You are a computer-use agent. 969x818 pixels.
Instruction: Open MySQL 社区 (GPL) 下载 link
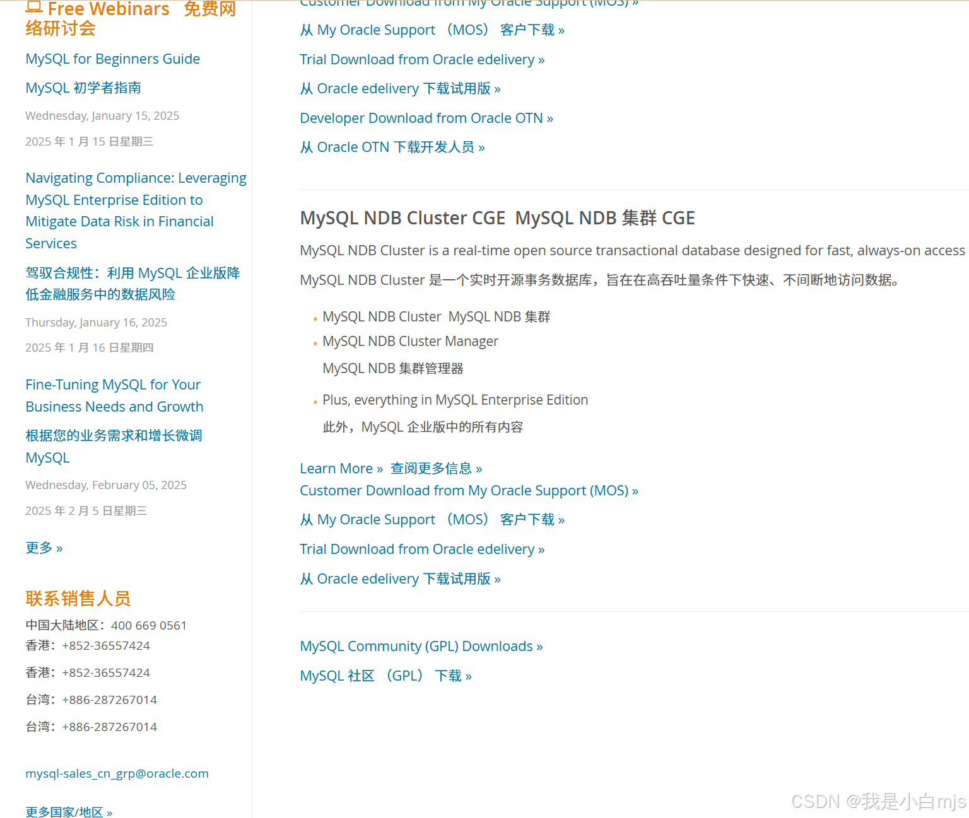pyautogui.click(x=386, y=676)
